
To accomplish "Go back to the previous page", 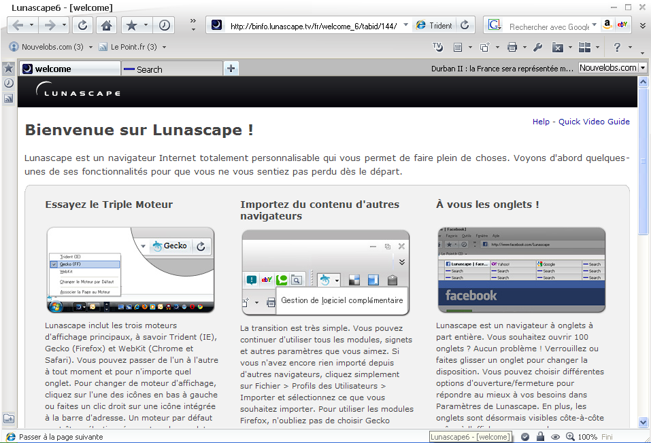I will coord(18,26).
